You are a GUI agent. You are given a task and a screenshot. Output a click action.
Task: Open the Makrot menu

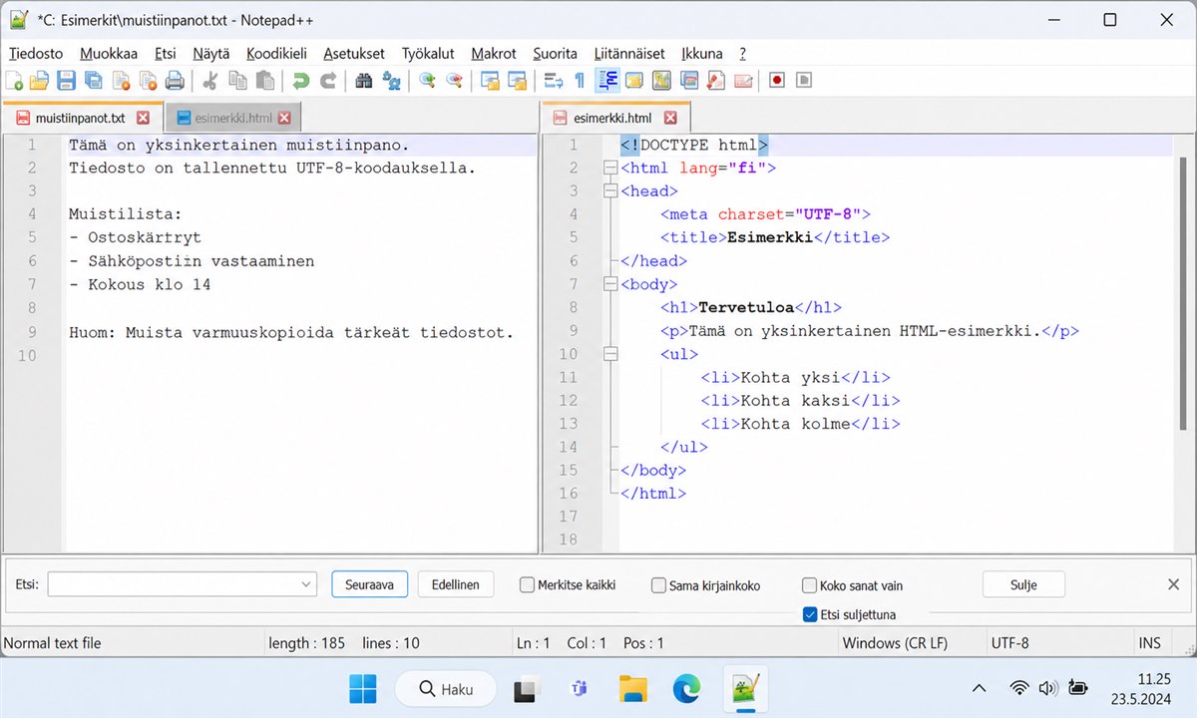coord(494,54)
